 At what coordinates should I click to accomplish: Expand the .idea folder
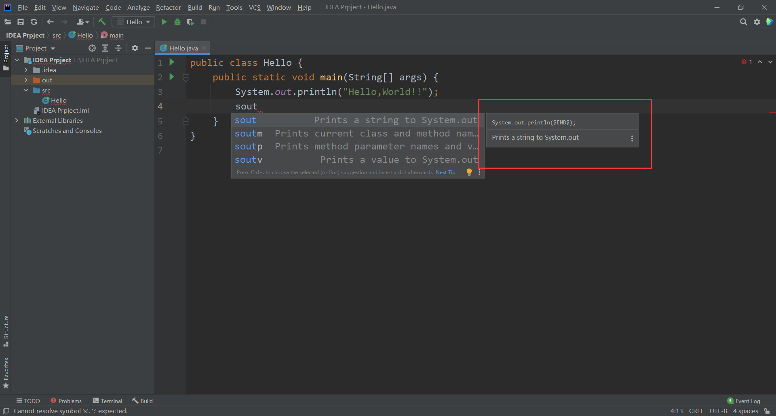(x=26, y=70)
